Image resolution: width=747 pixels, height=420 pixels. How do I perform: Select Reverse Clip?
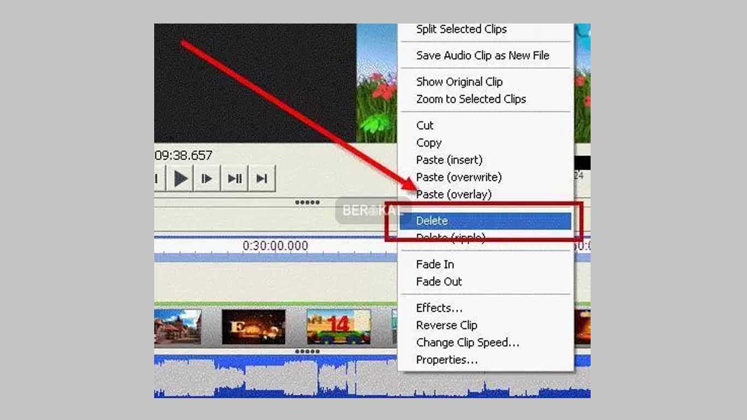(446, 325)
